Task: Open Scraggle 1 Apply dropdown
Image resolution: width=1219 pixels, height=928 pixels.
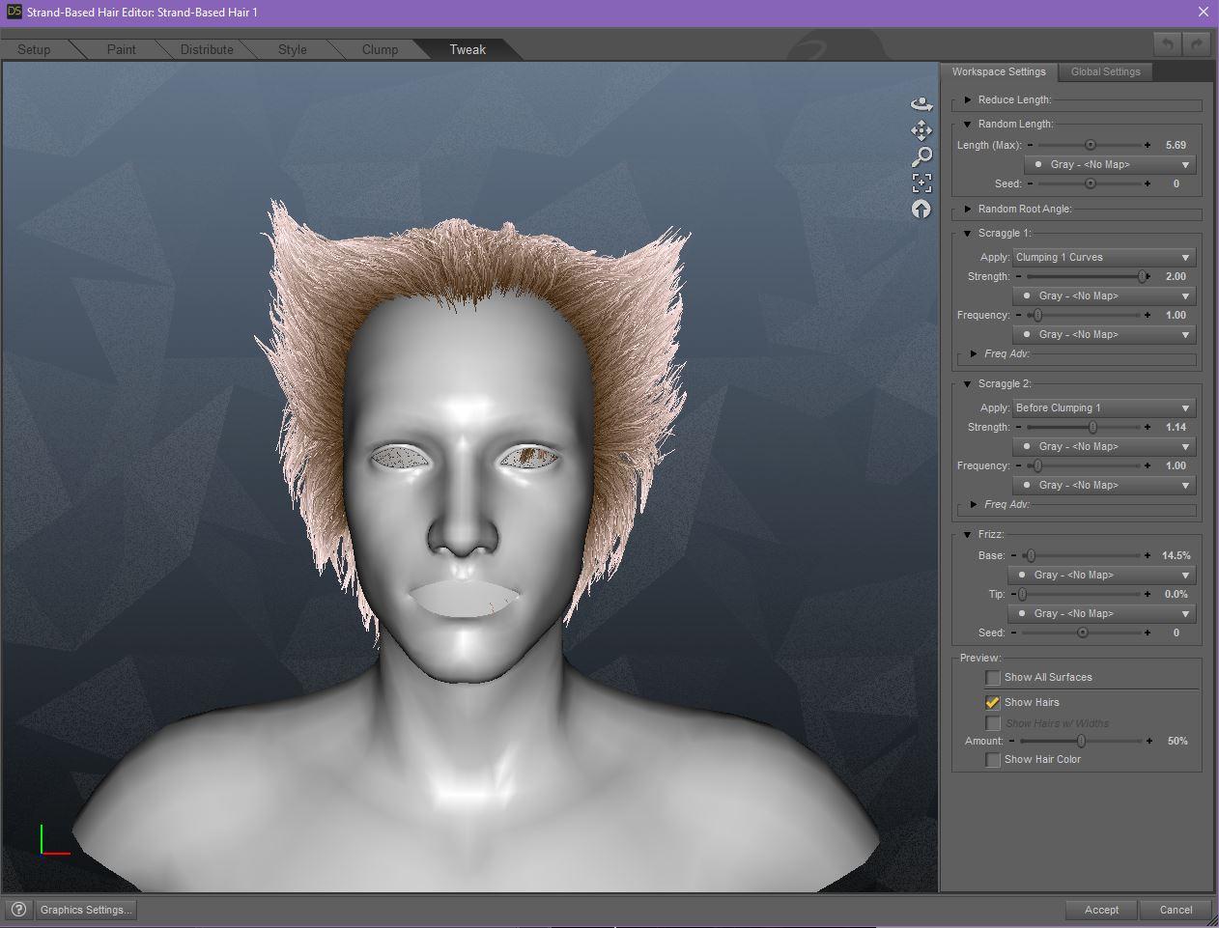Action: (x=1103, y=258)
